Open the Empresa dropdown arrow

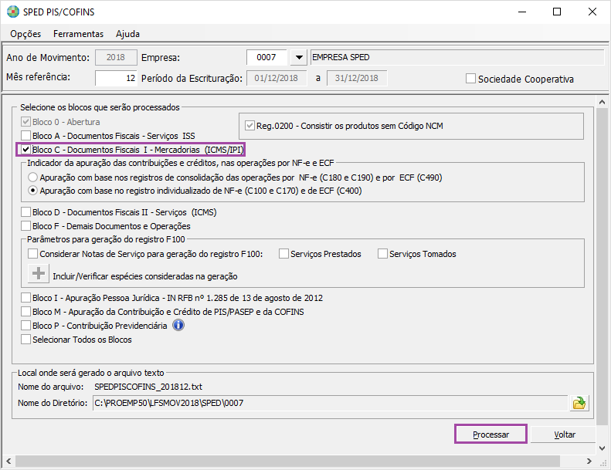298,58
